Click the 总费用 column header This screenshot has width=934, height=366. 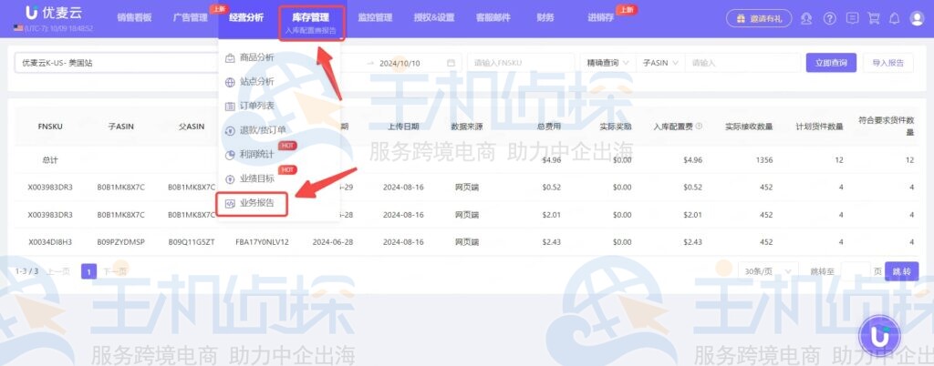pos(548,127)
